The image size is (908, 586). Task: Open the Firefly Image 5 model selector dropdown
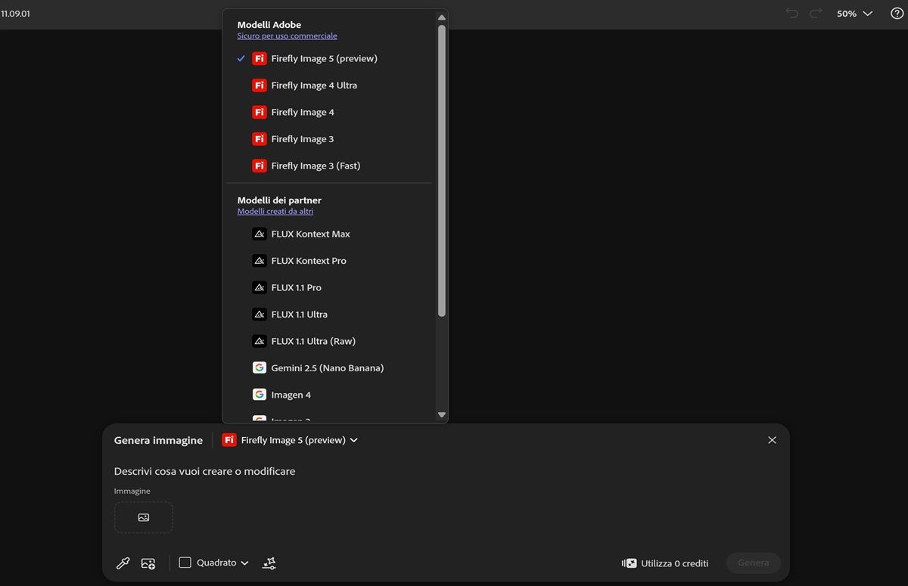click(291, 439)
